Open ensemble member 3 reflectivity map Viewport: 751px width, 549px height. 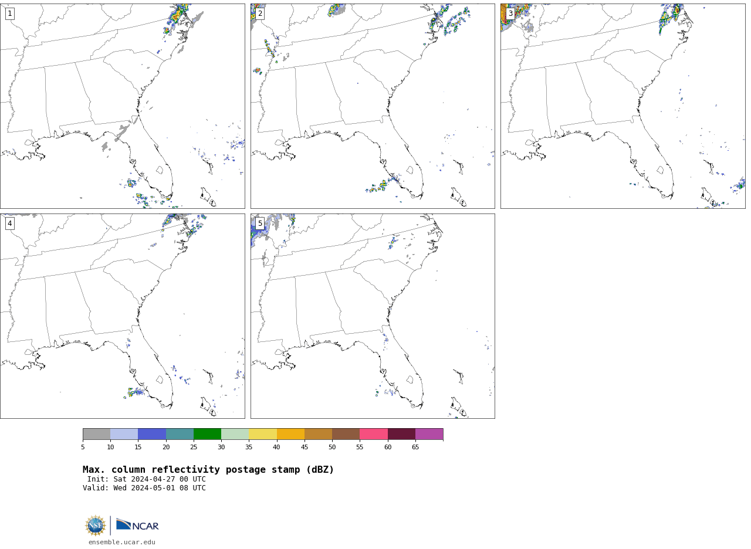[x=623, y=106]
